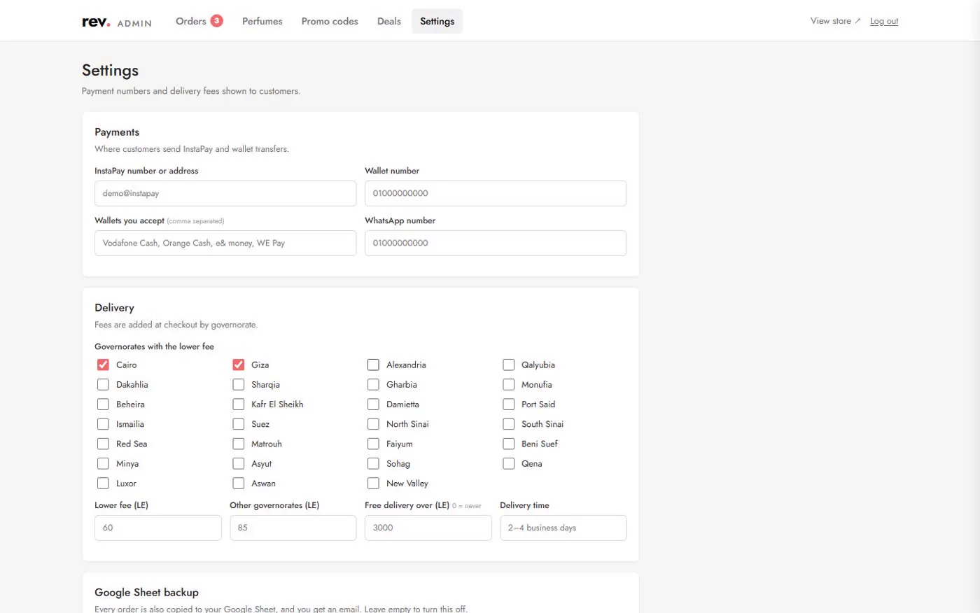The image size is (980, 613).
Task: Go to the Perfumes tab
Action: click(262, 21)
